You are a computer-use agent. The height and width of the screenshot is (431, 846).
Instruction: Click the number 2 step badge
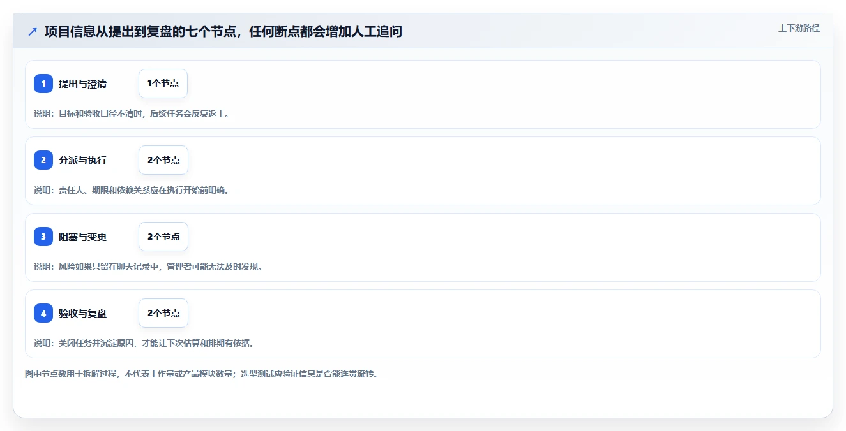(43, 160)
